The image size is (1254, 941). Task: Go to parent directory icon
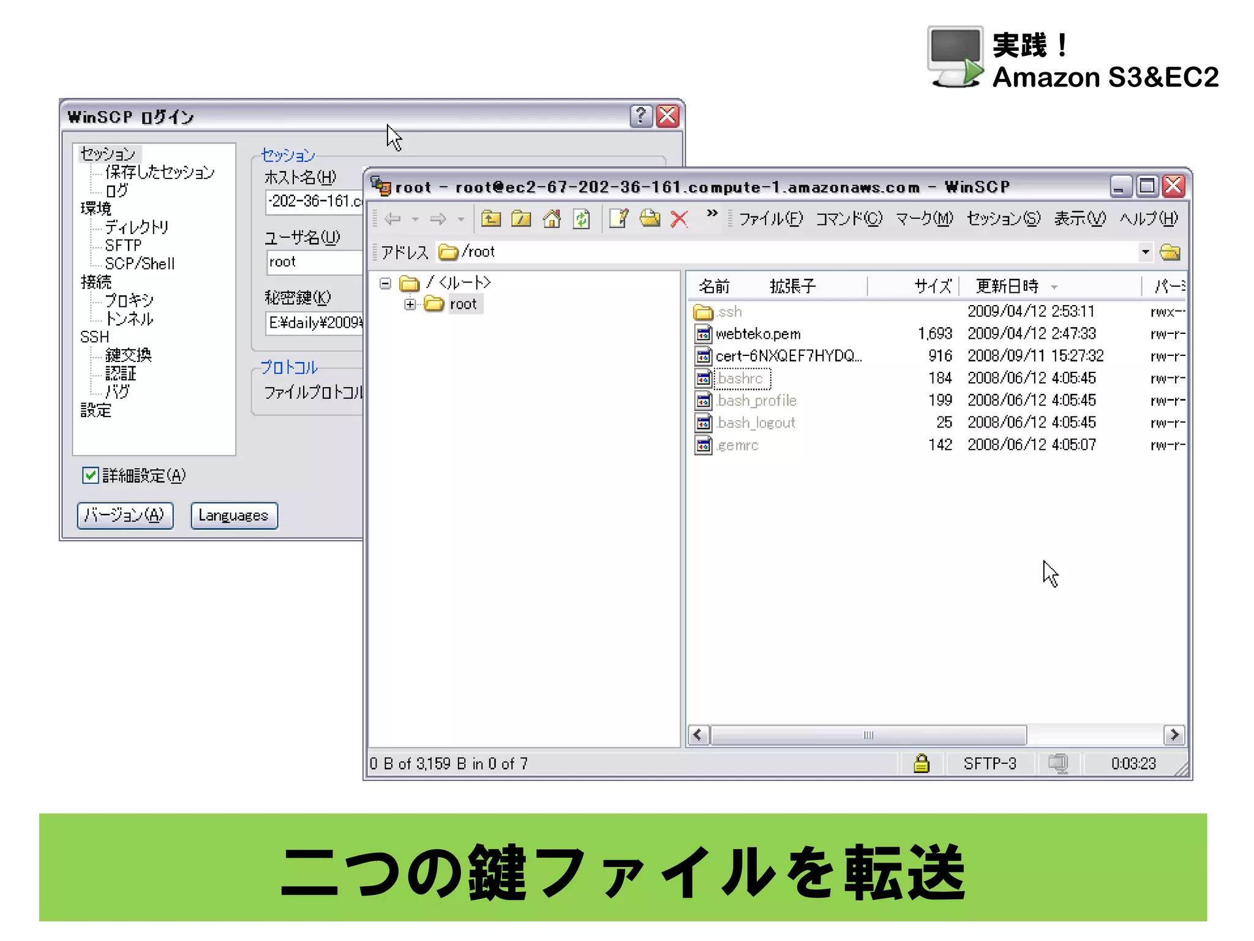(491, 219)
